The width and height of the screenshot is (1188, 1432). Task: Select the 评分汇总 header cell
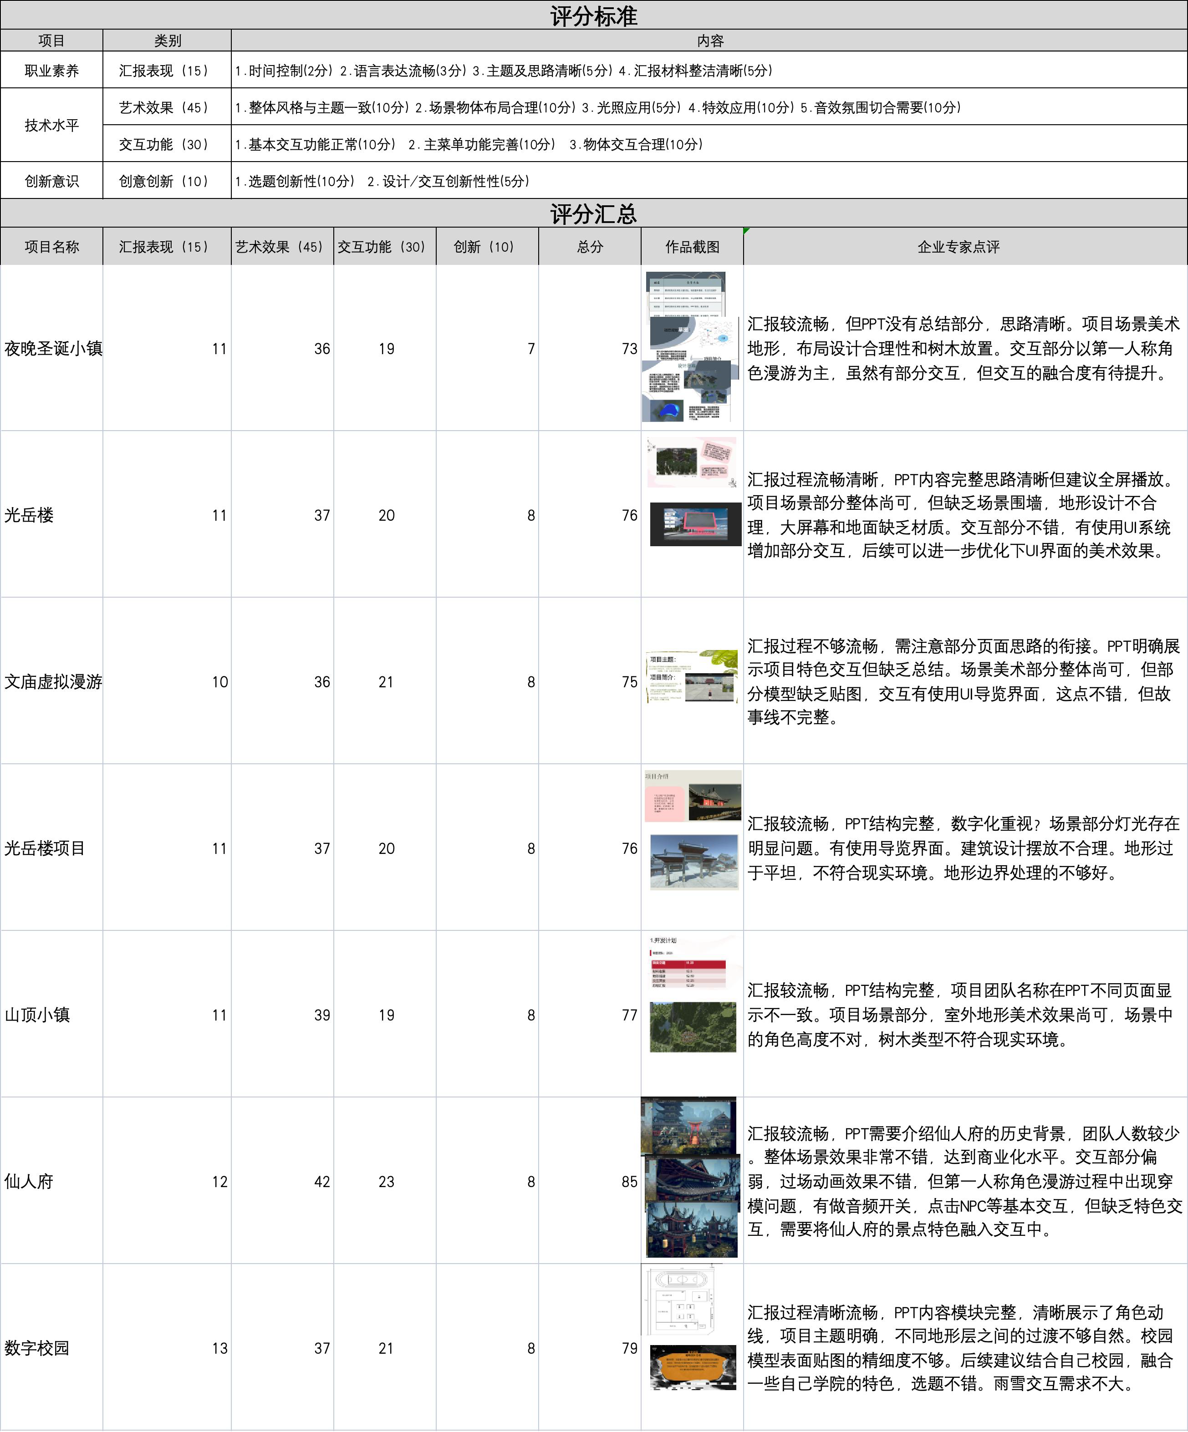click(593, 213)
